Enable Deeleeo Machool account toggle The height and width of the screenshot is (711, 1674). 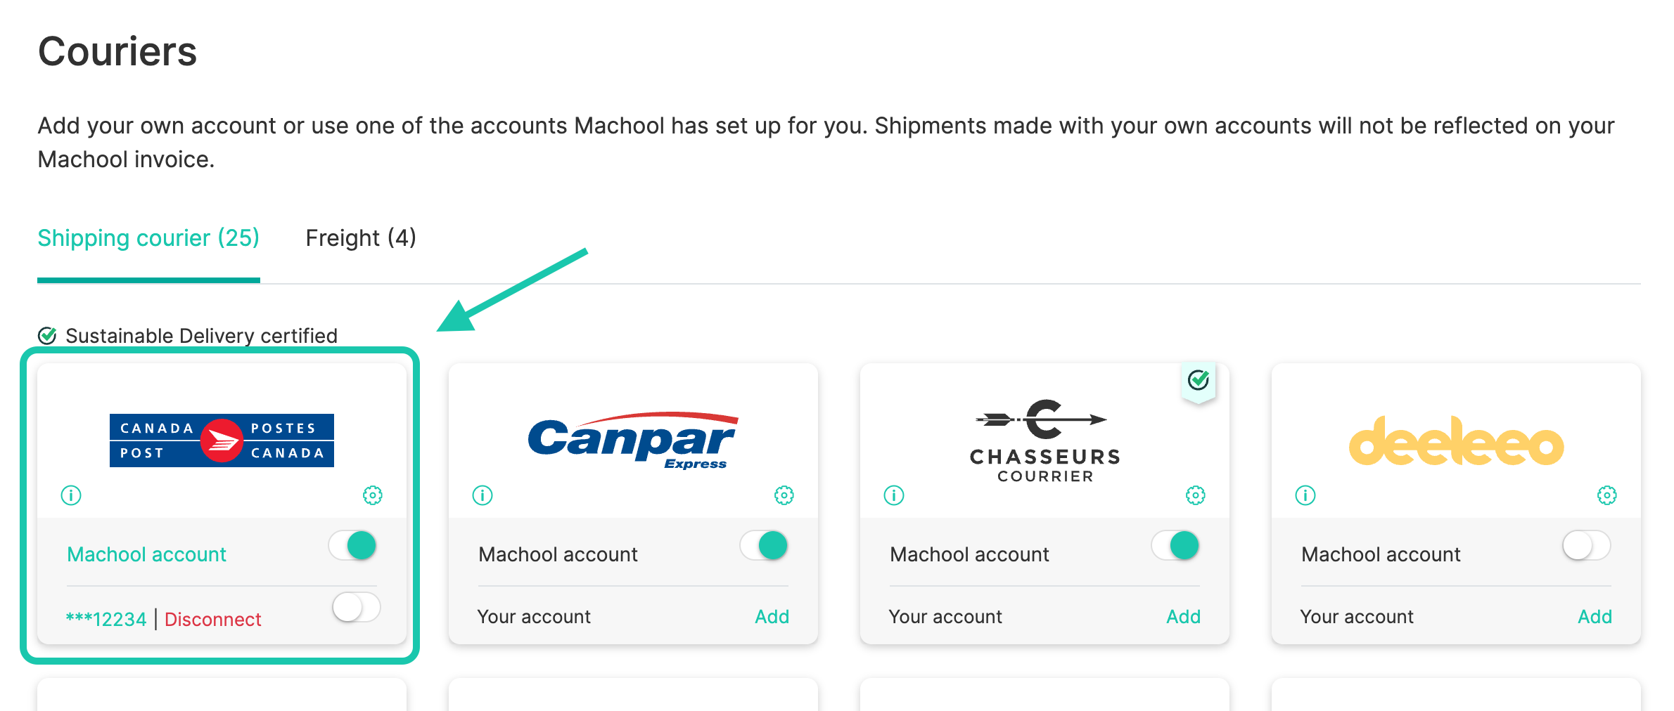pyautogui.click(x=1586, y=545)
